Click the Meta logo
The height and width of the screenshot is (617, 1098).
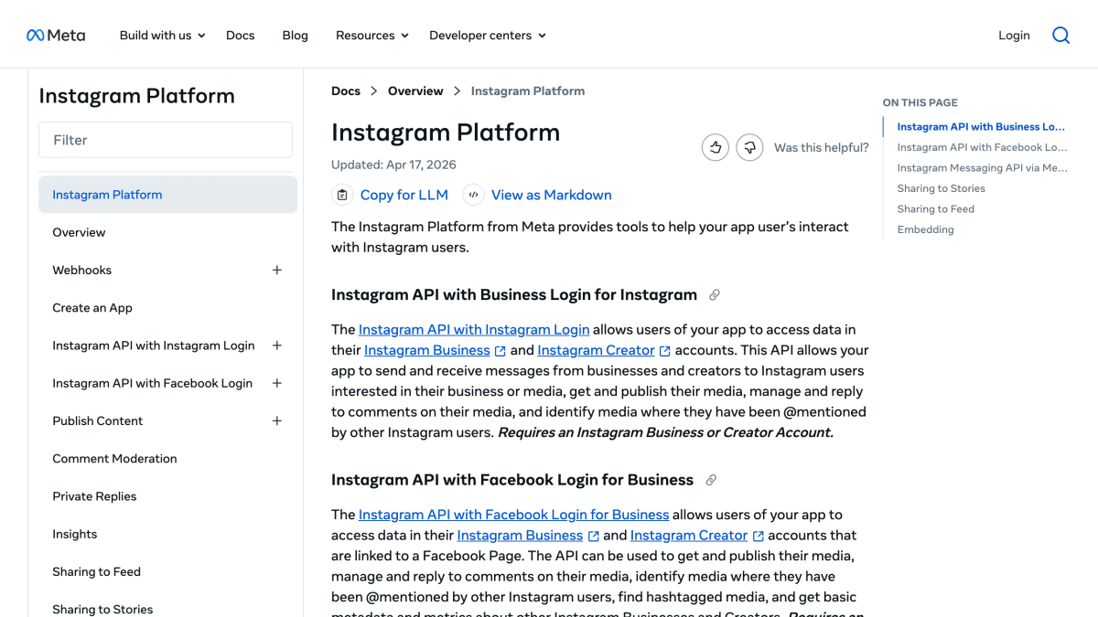(x=56, y=35)
